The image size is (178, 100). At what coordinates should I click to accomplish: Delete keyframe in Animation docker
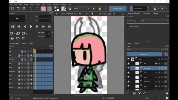click(x=23, y=33)
